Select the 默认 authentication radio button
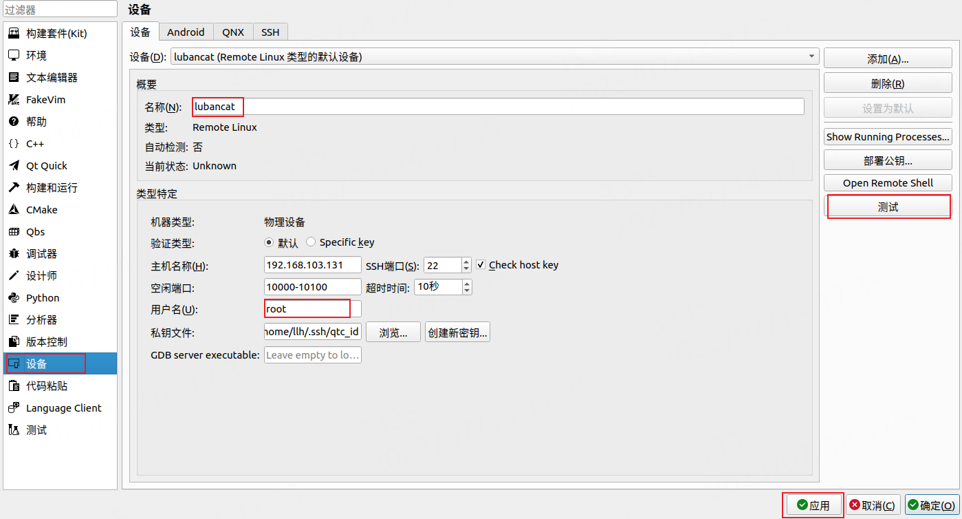 tap(269, 242)
